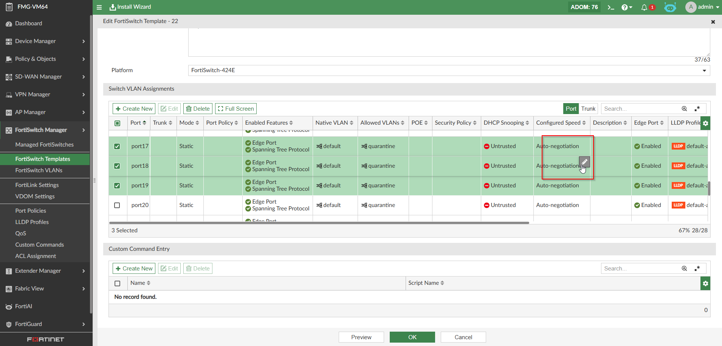Open Managed FortiSwitches in the sidebar
This screenshot has width=722, height=346.
click(x=44, y=144)
